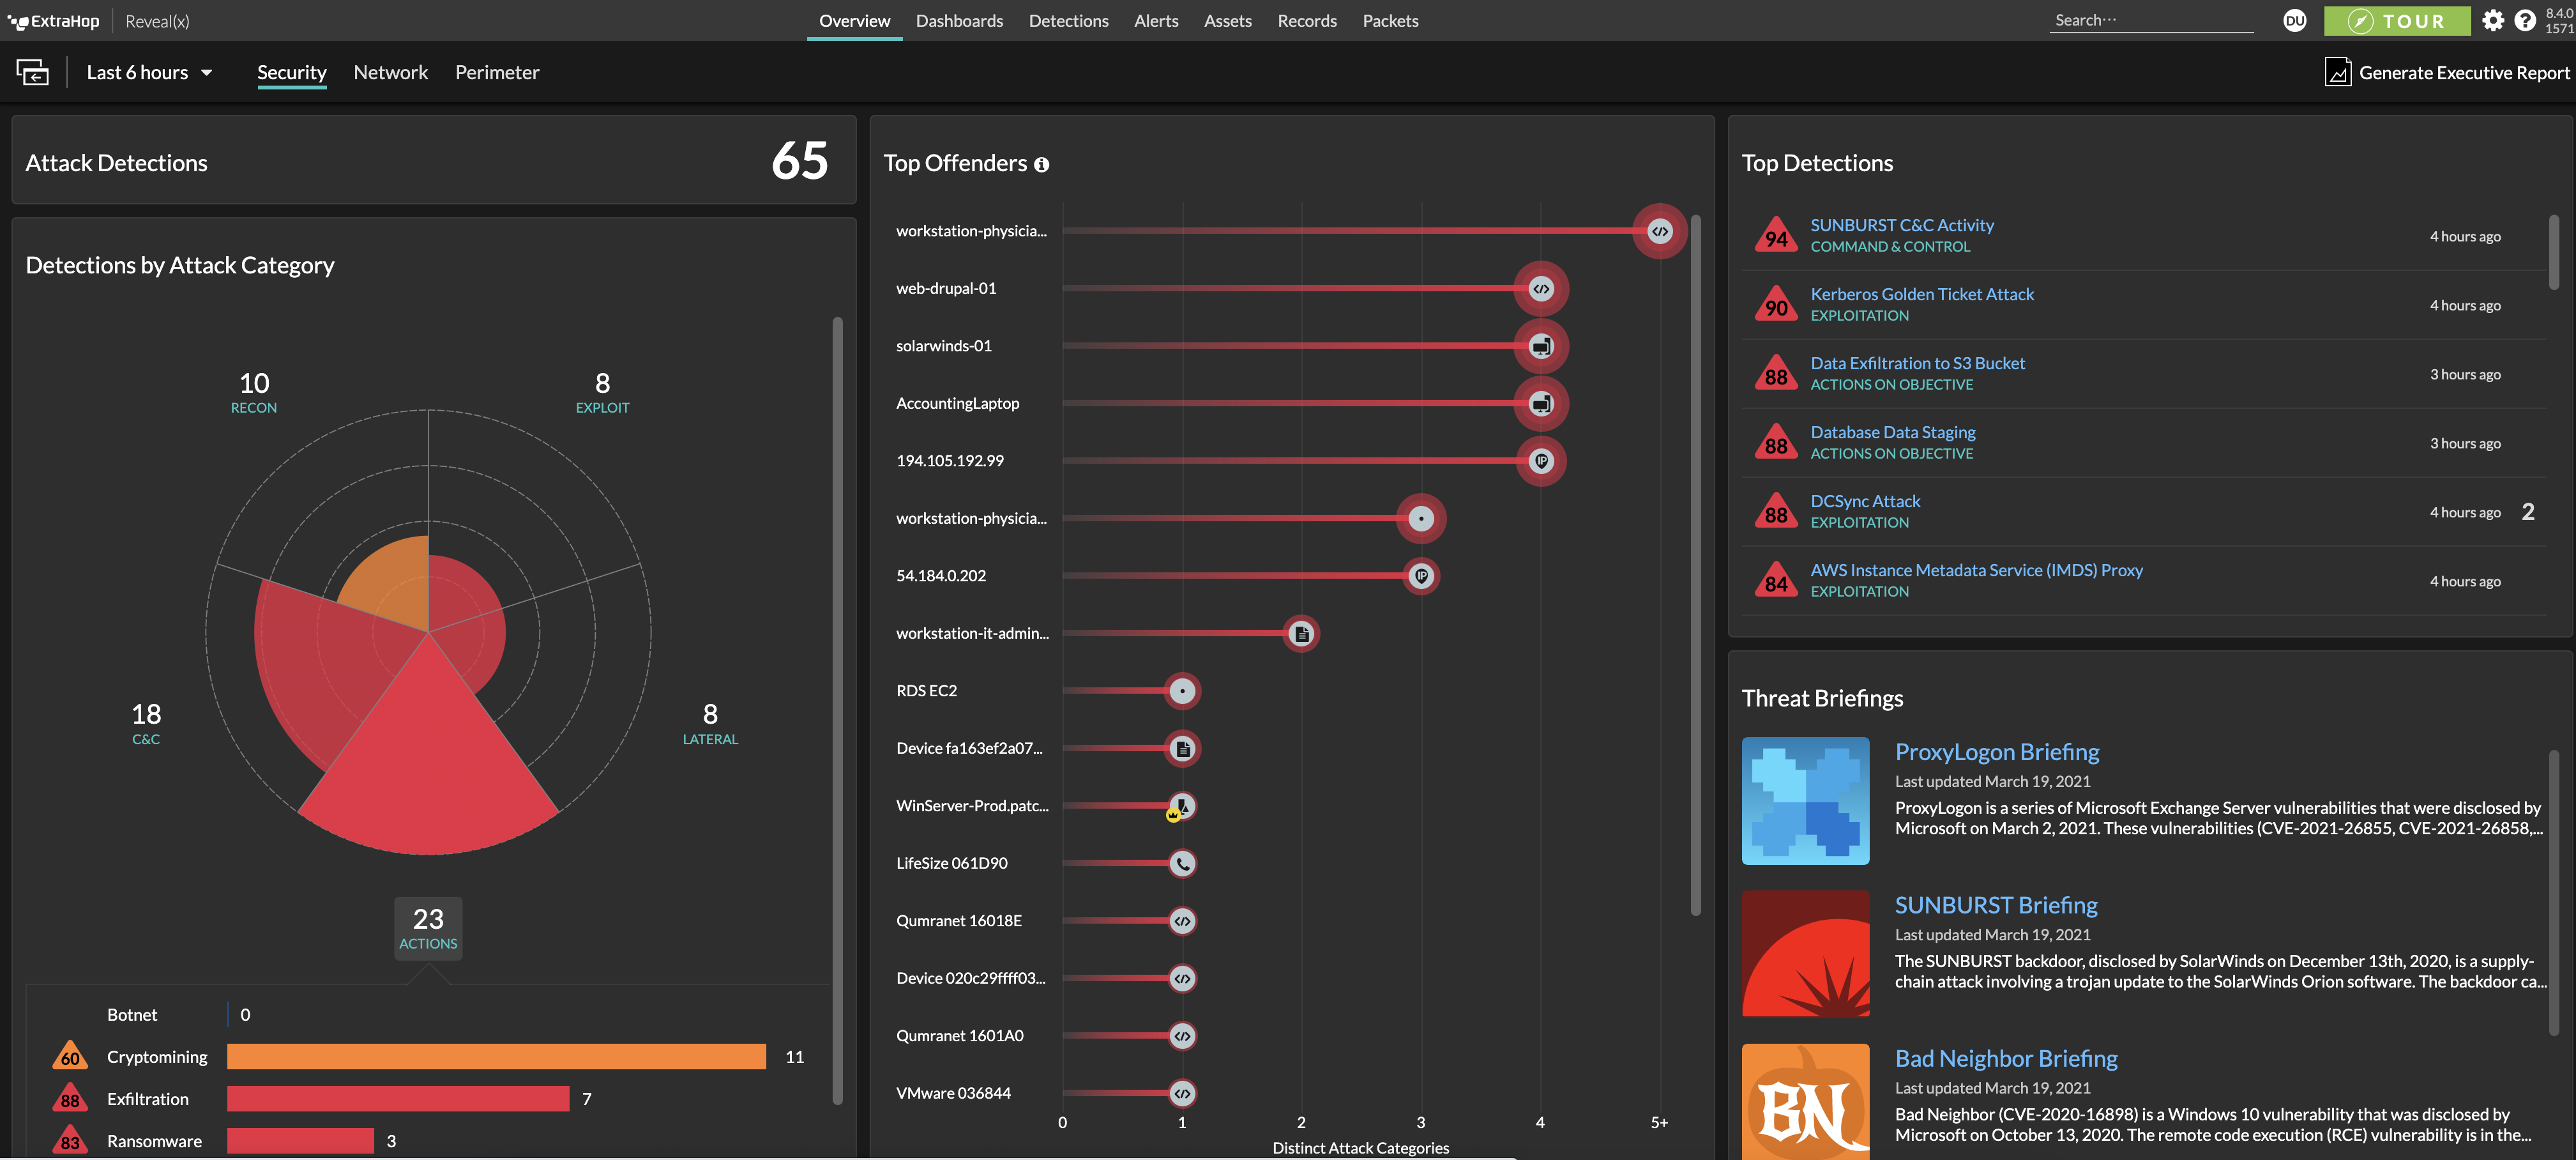Click the ProxyLogon briefing thumbnail

(1805, 801)
